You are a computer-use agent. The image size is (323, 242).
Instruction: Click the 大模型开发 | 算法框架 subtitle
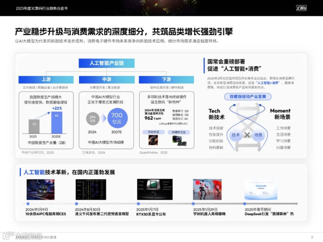[x=105, y=88]
